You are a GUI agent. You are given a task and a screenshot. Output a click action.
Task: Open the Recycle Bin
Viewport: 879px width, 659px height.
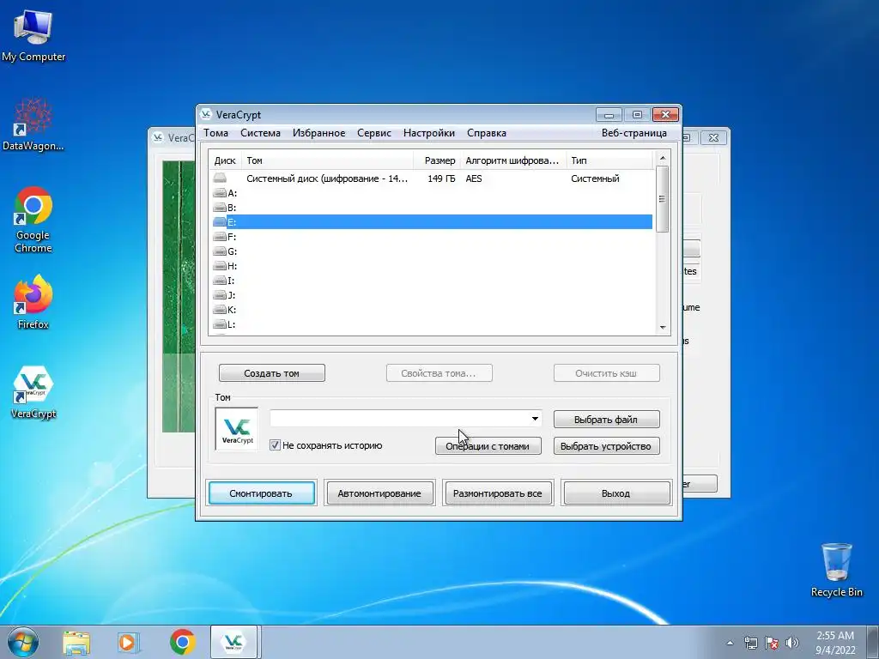coord(836,570)
